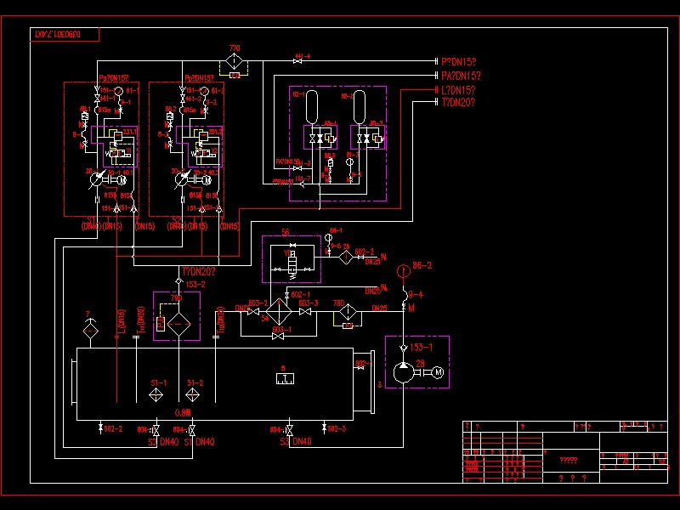Select the motor symbol marked M
This screenshot has width=680, height=510.
438,372
